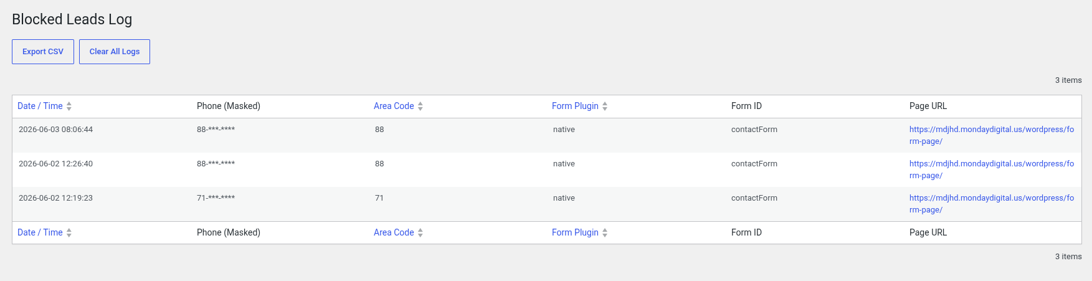Click contactForm in 12:19:23 row
1092x281 pixels.
pos(754,198)
